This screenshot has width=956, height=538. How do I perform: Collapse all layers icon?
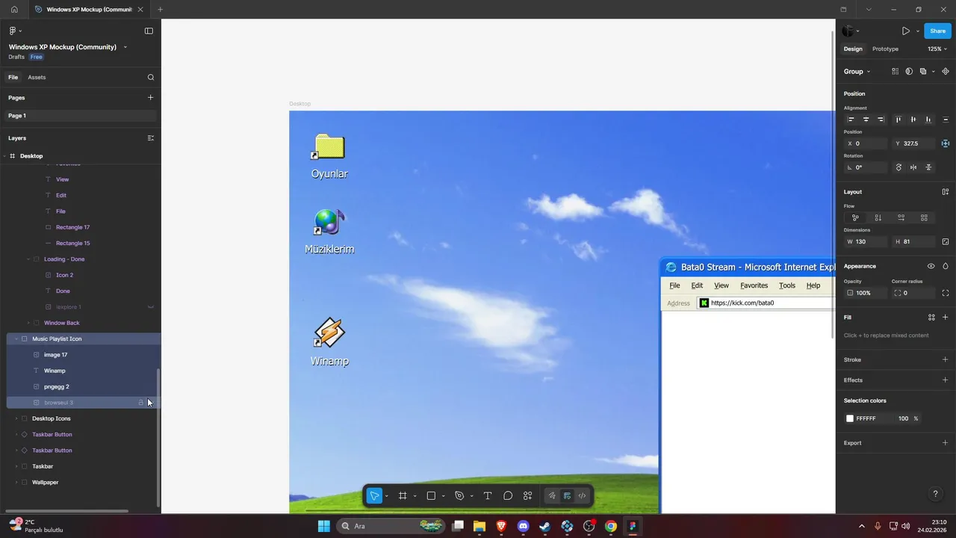[x=151, y=138]
